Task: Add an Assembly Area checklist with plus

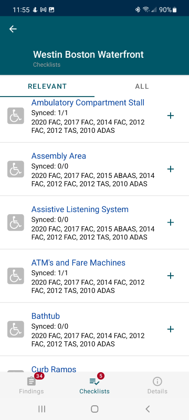Action: click(171, 169)
